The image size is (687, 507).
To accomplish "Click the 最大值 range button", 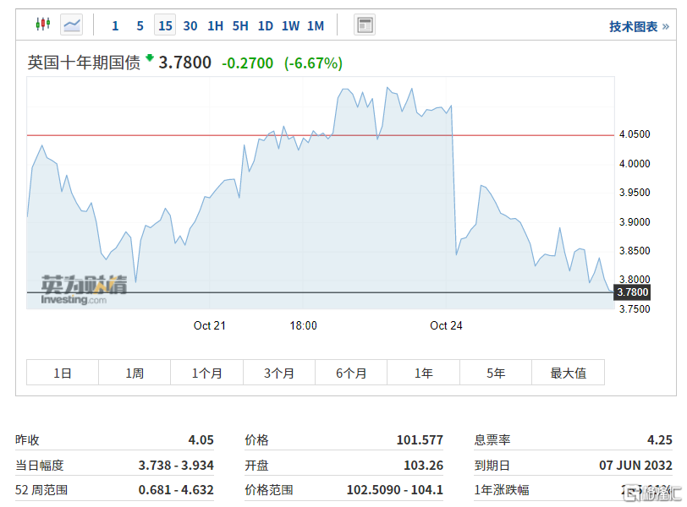I will point(568,373).
